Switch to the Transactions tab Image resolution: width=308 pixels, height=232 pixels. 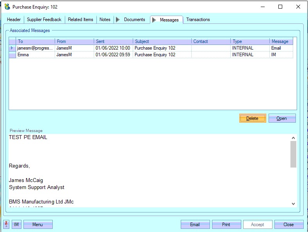coord(198,20)
